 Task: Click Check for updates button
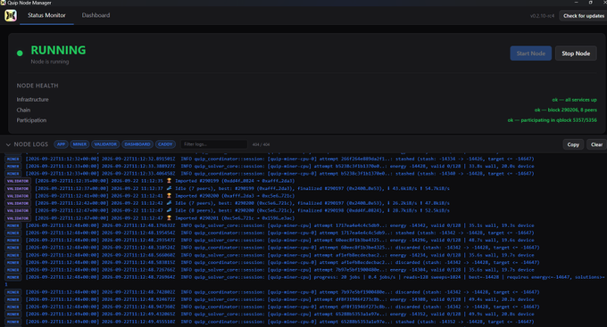[584, 16]
